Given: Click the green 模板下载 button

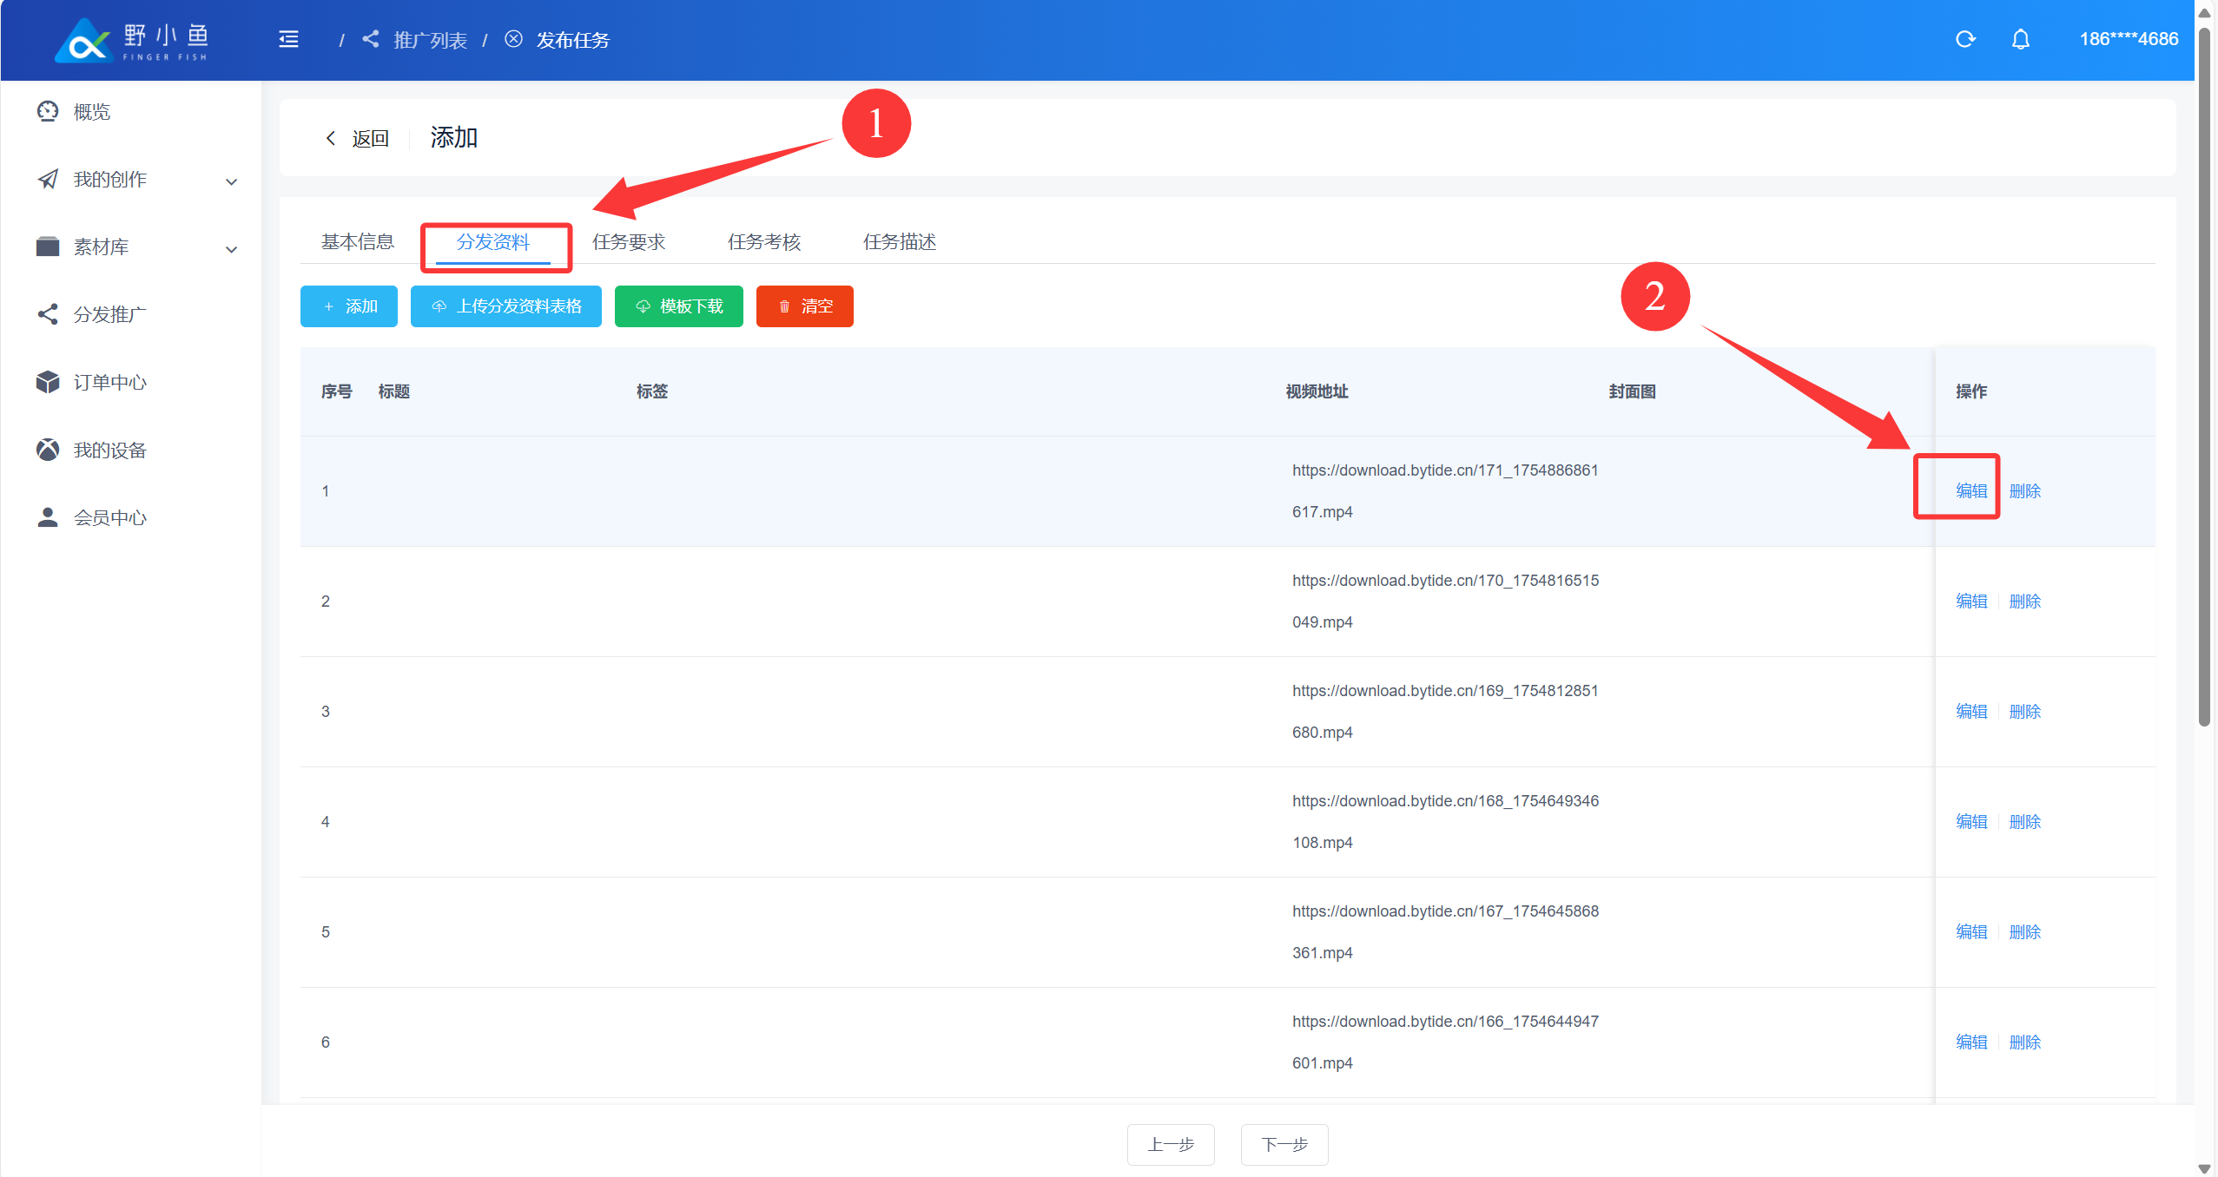Looking at the screenshot, I should pyautogui.click(x=678, y=306).
